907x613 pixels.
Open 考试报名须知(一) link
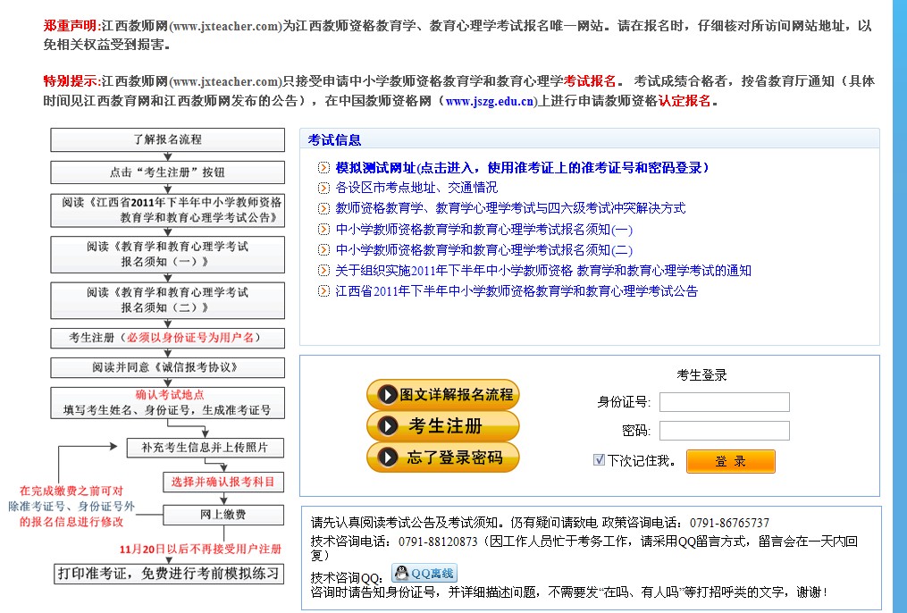tap(483, 230)
